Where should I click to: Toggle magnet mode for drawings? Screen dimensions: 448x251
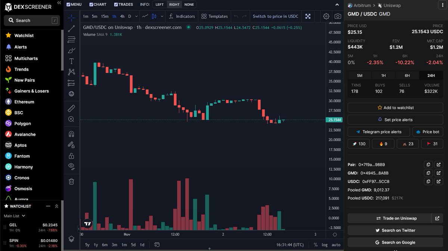71,134
